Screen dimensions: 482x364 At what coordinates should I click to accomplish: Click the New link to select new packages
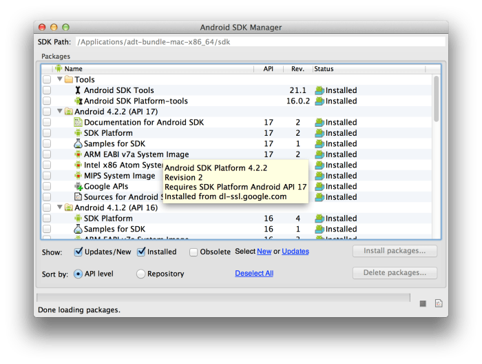[x=264, y=252]
